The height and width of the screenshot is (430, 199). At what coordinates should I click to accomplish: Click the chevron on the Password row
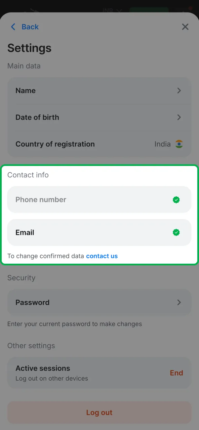click(x=179, y=302)
